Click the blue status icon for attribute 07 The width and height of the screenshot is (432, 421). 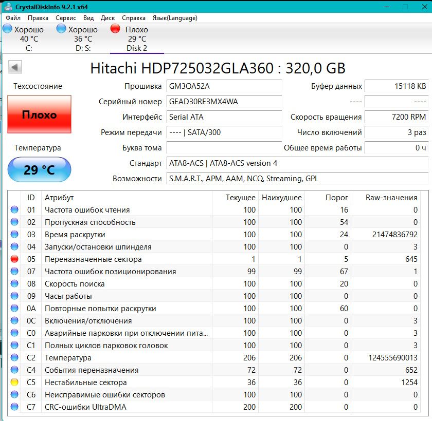pos(14,271)
